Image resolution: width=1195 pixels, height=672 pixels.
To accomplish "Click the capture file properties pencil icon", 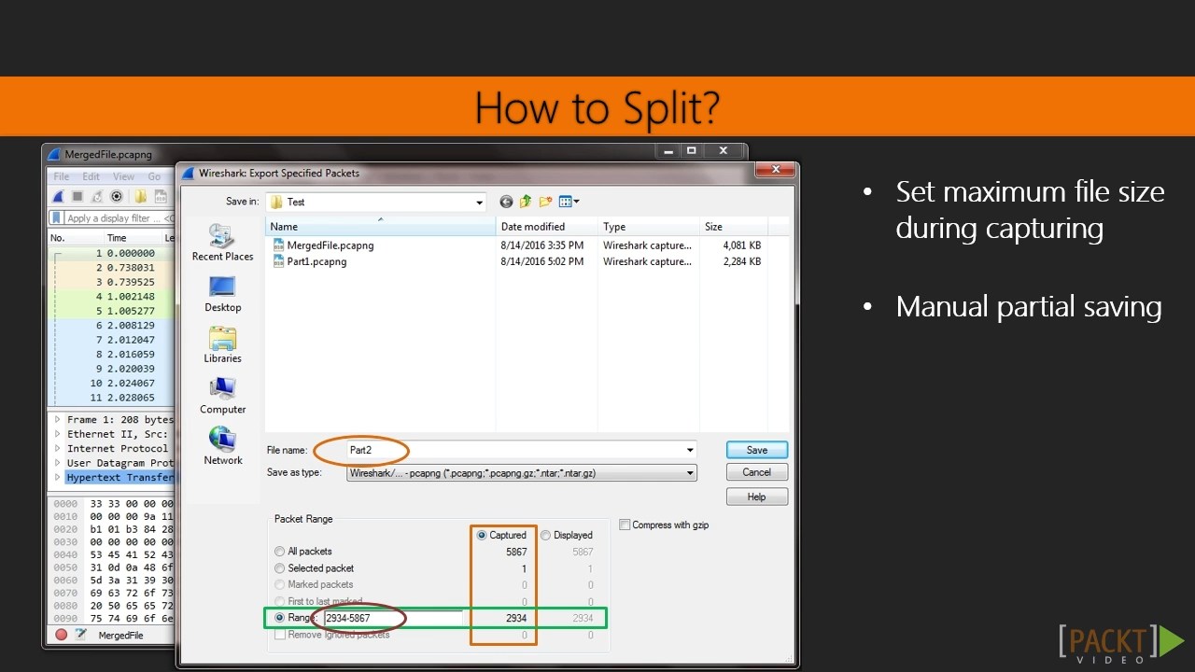I will (81, 635).
